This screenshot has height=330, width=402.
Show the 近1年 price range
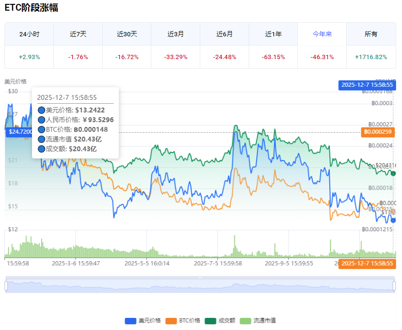[x=273, y=34]
